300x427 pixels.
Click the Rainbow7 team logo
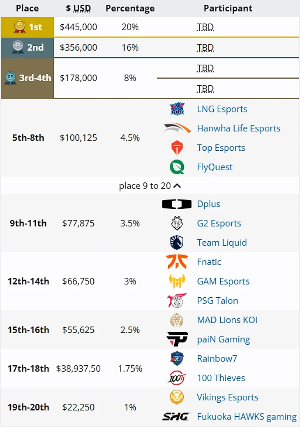[x=177, y=359]
